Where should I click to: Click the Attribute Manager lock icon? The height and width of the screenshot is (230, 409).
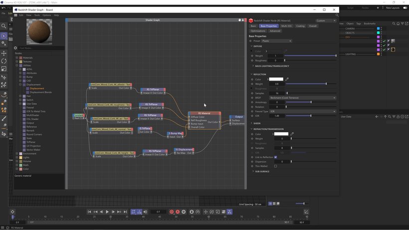point(398,117)
